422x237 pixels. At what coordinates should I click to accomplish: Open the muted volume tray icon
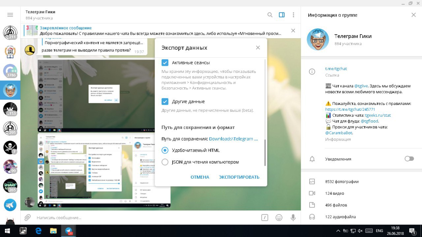click(360, 231)
